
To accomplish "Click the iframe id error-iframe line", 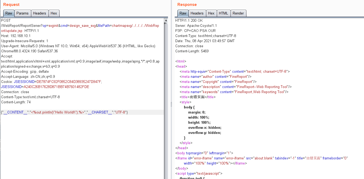I will (x=262, y=158).
